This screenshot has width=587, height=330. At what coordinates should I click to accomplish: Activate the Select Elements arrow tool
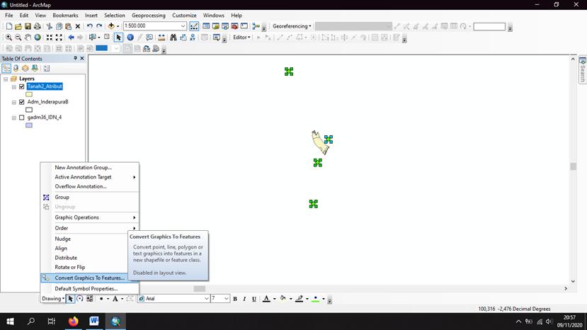click(119, 38)
